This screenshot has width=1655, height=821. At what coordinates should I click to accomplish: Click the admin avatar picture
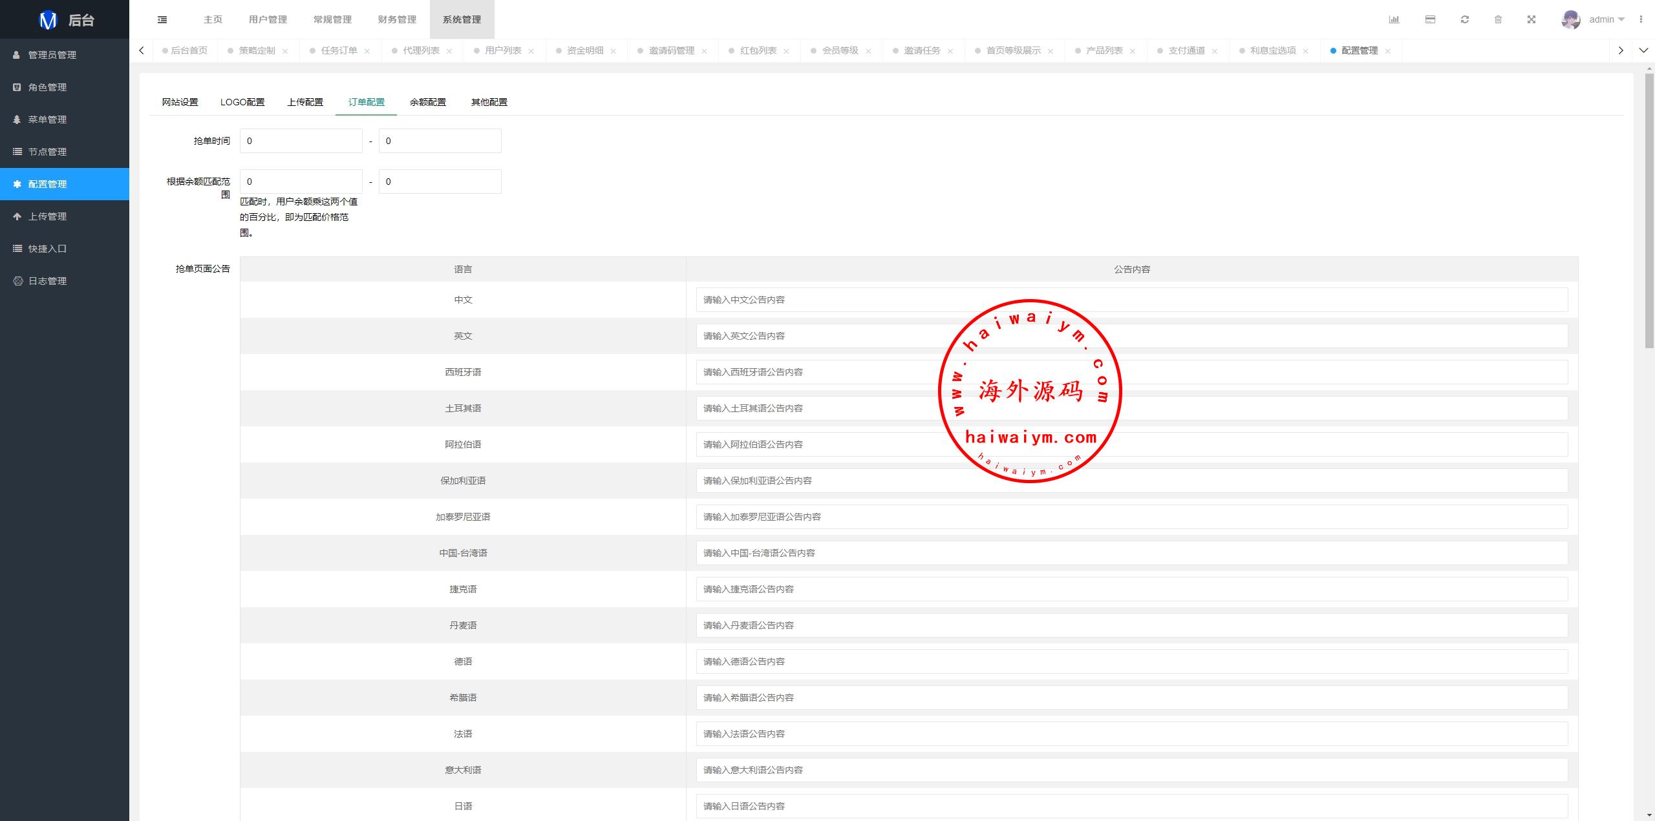[x=1570, y=19]
